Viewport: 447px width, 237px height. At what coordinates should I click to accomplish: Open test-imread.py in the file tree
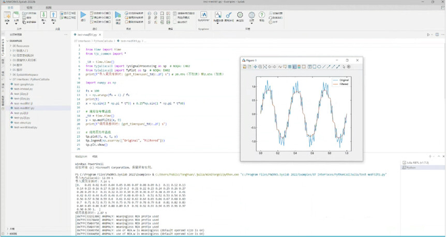coord(23,89)
